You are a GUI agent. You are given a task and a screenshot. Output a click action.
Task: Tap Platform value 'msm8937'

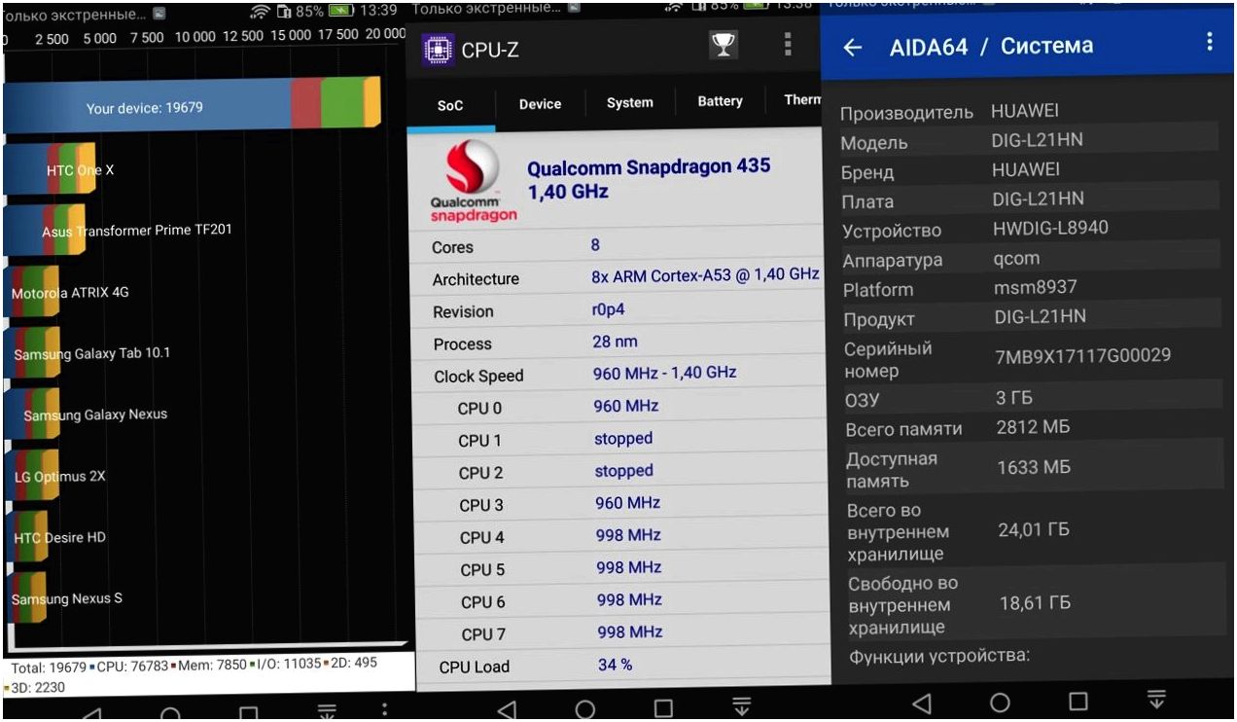tap(1035, 287)
